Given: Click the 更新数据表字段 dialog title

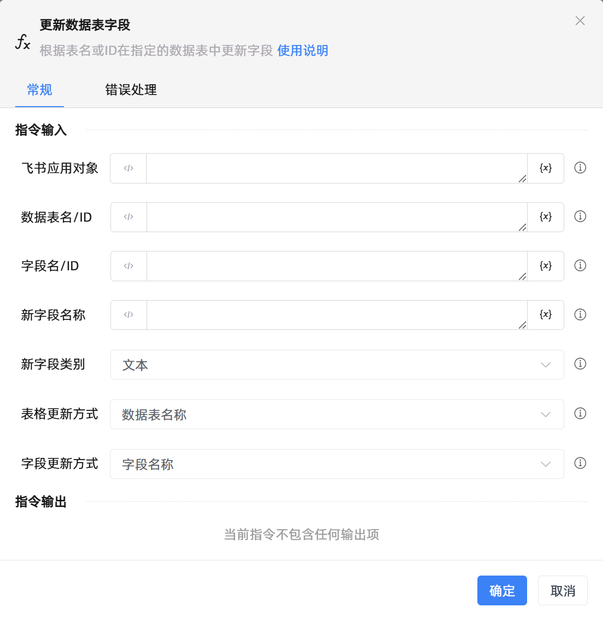Looking at the screenshot, I should (85, 25).
